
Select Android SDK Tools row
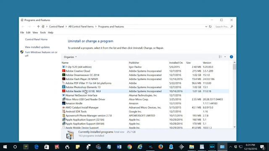coord(145,112)
